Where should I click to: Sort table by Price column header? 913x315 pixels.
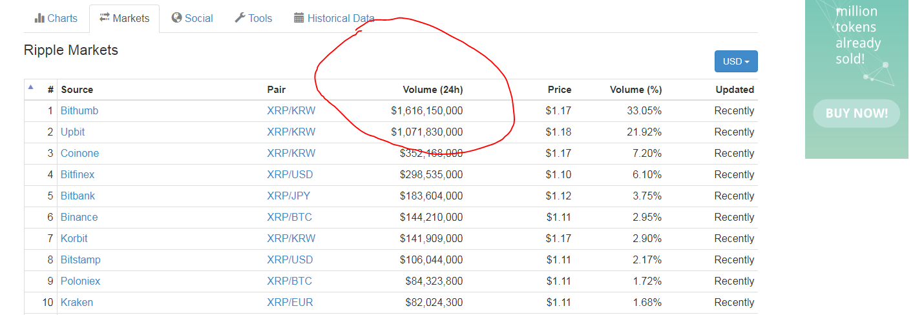[558, 90]
